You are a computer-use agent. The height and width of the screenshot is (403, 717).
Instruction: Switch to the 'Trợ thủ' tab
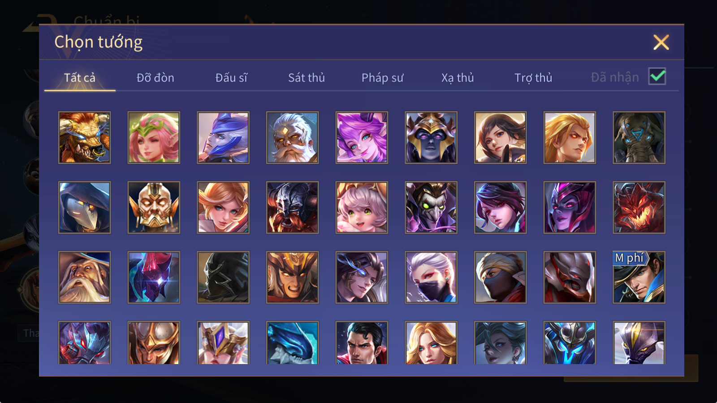(x=533, y=77)
